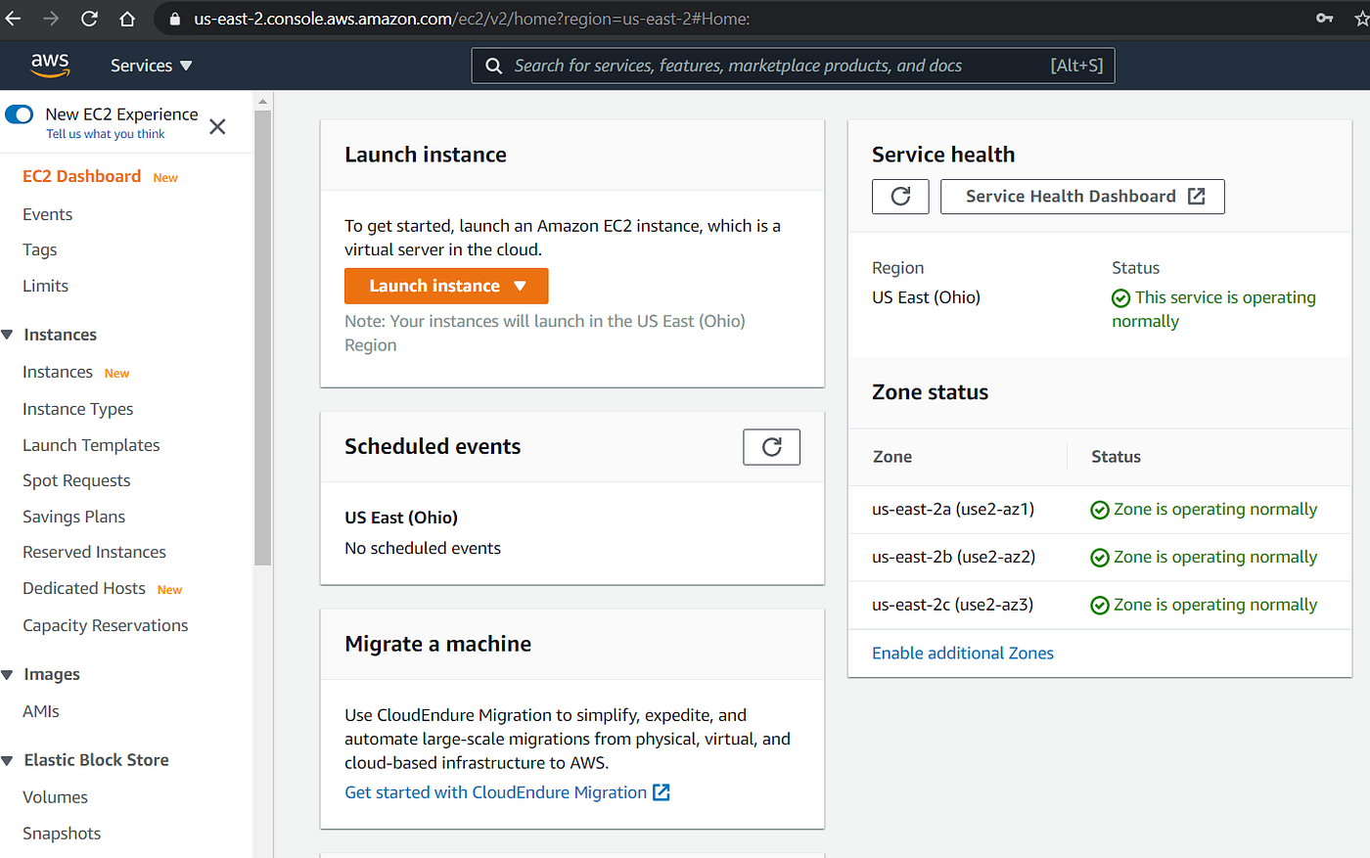Click the AWS services search field
1370x858 pixels.
[x=793, y=66]
